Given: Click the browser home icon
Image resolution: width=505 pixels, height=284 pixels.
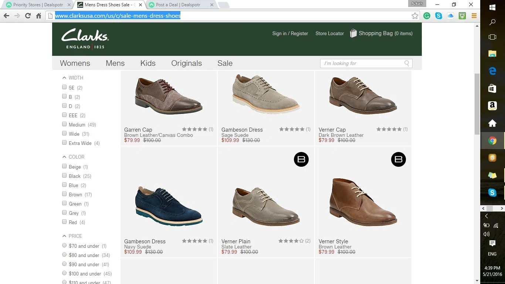Looking at the screenshot, I should [x=38, y=16].
